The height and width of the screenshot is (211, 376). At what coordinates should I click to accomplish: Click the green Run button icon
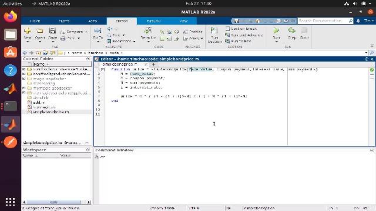click(276, 31)
